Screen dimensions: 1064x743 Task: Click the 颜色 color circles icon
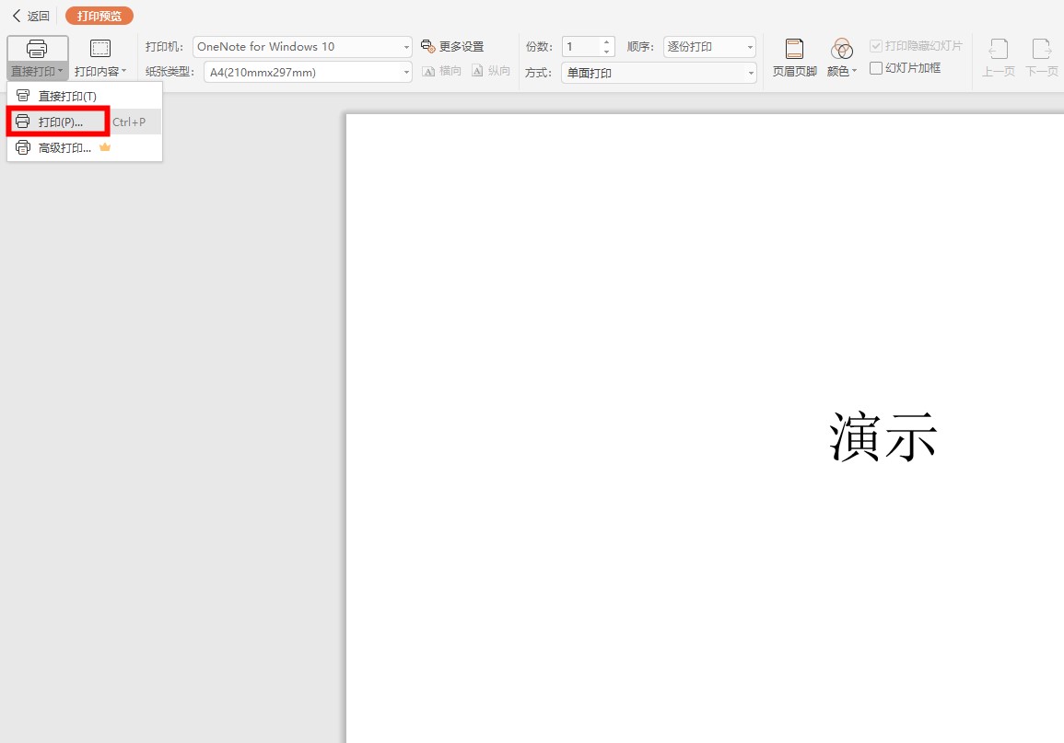click(841, 49)
